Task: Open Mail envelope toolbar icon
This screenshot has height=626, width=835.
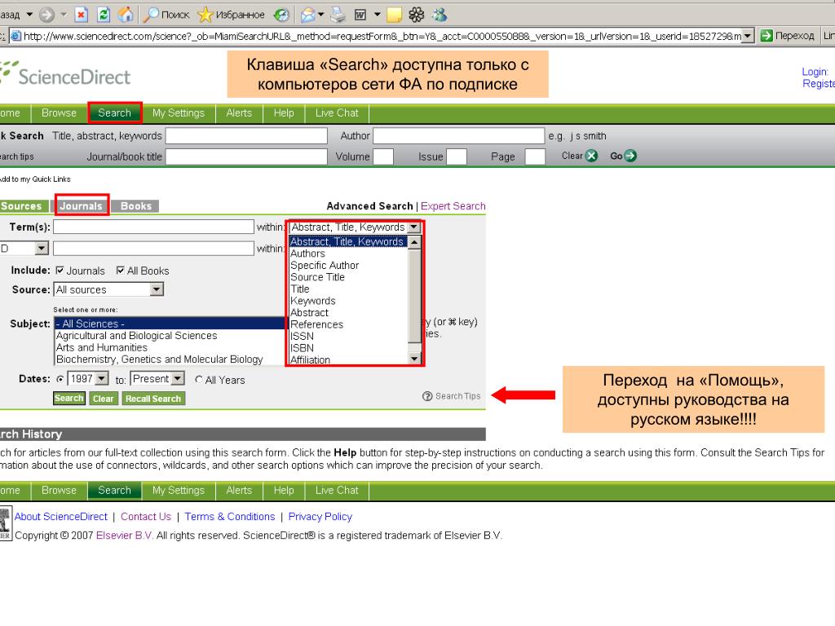Action: click(x=307, y=15)
